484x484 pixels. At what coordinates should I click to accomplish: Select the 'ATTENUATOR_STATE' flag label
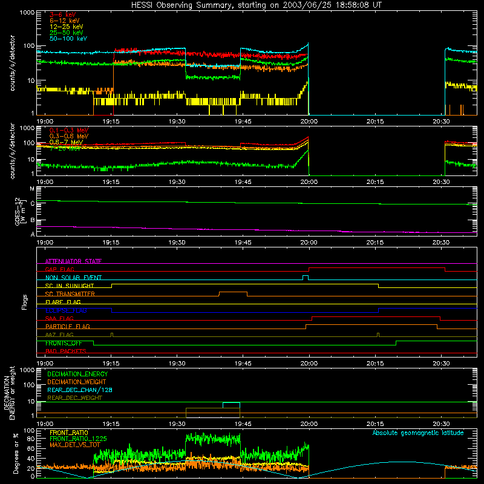point(73,261)
